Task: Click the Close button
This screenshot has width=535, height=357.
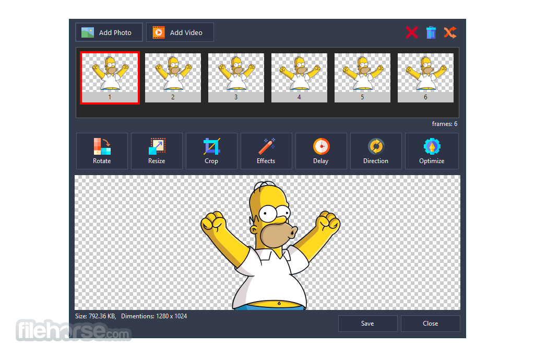Action: 431,324
